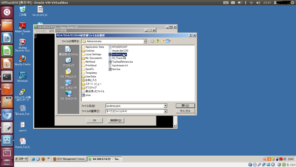Viewport: 296px width, 167px height.
Task: Click Tera Term scrollbar down arrow
Action: tap(175, 126)
